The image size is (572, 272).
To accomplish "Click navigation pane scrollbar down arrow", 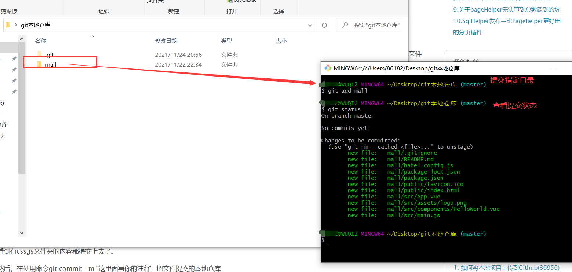I will coord(22,233).
